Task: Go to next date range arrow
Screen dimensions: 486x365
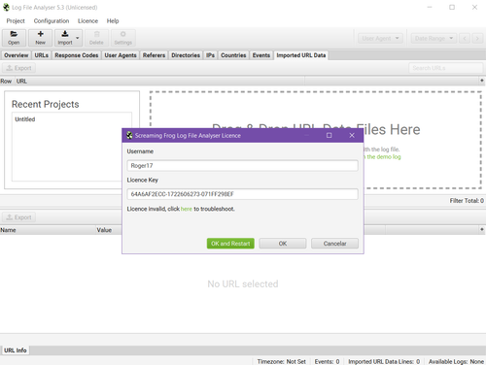Action: [x=477, y=38]
